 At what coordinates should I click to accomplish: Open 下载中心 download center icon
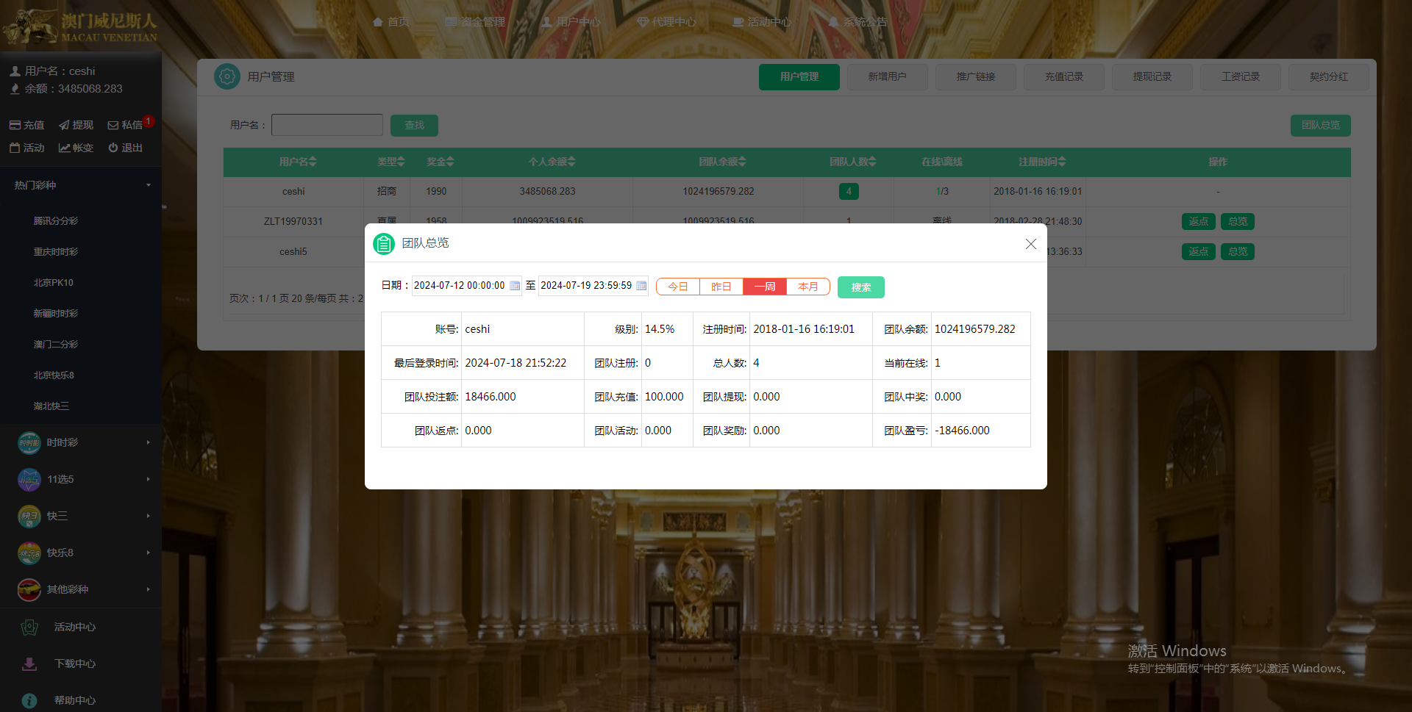pos(29,664)
